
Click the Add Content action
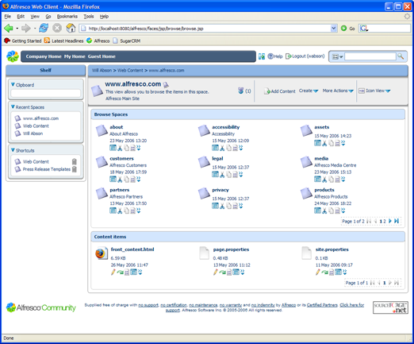(280, 91)
